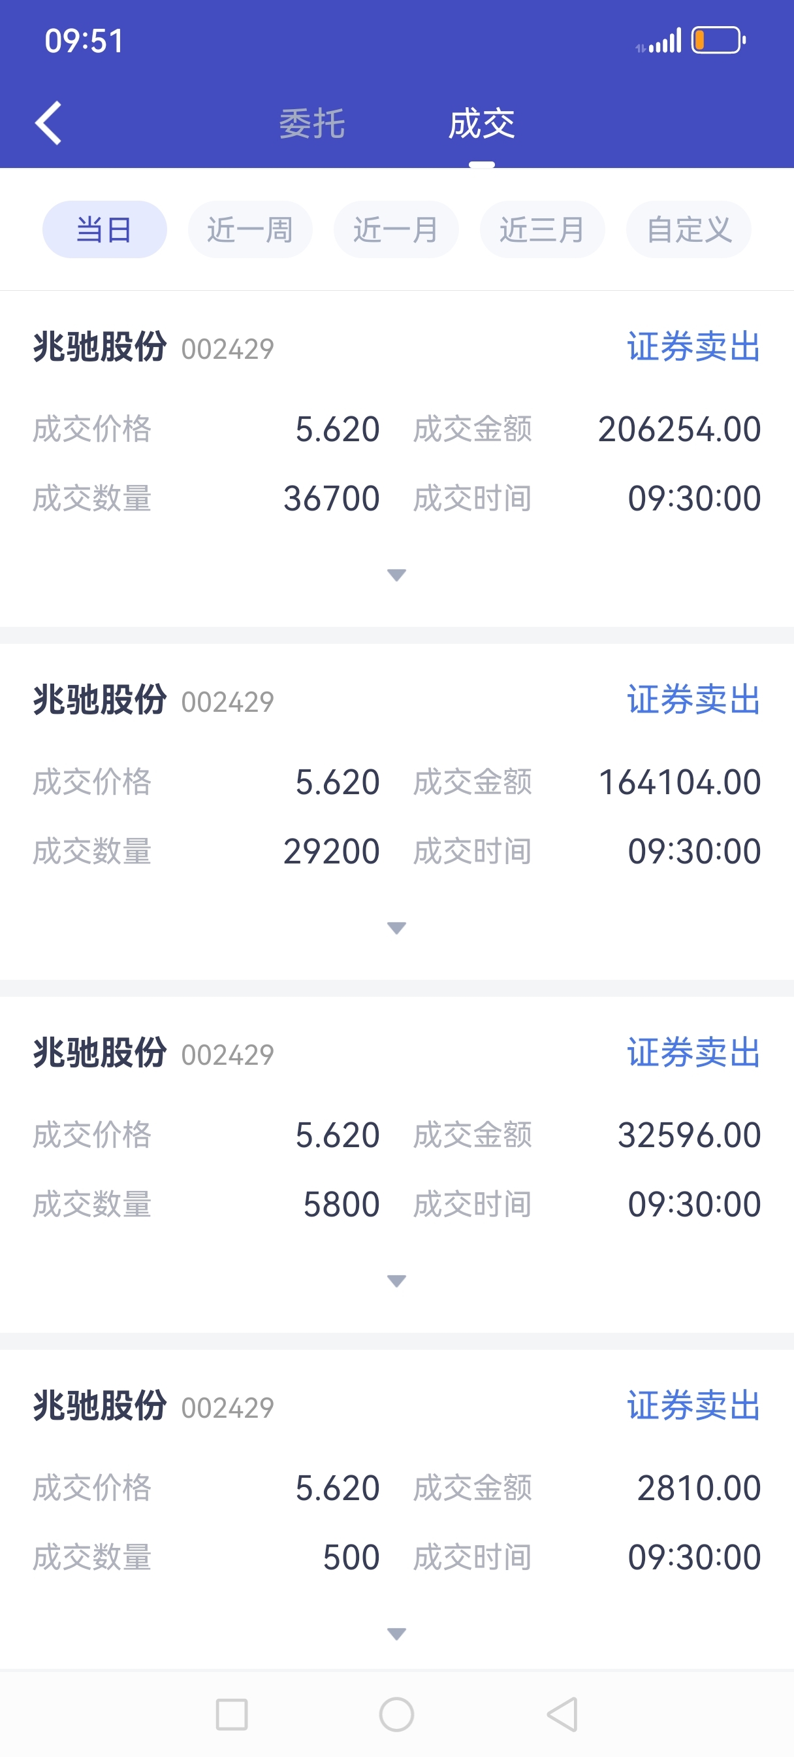Viewport: 794px width, 1757px height.
Task: Tap 证券卖出 on the 5800-share record
Action: click(x=693, y=1052)
